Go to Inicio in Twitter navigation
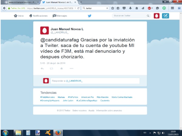Viewport: 182px width, 136px height. (x=19, y=16)
